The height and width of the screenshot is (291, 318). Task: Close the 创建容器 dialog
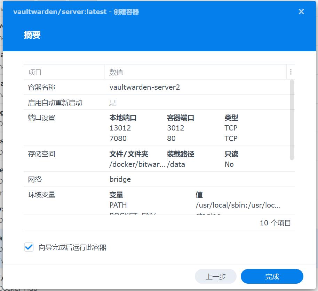pyautogui.click(x=301, y=11)
